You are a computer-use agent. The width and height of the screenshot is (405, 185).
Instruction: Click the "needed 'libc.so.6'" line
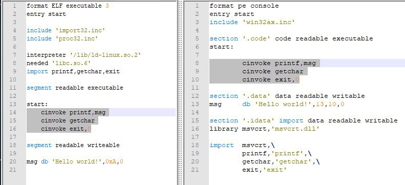click(59, 63)
